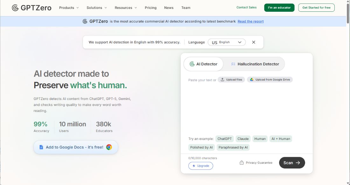
Task: Click the Google Drive icon to upload
Action: [251, 80]
